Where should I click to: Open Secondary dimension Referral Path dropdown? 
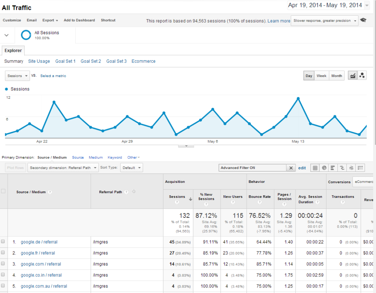coord(63,167)
